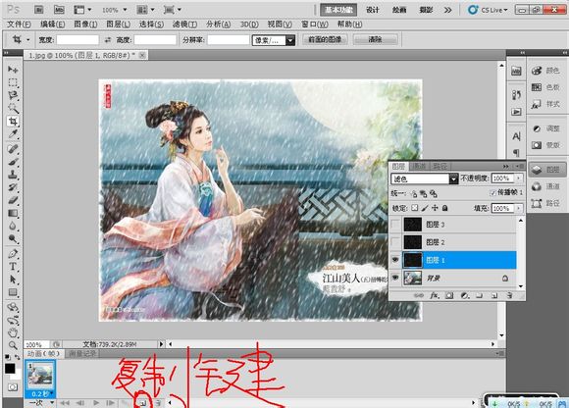Image resolution: width=569 pixels, height=408 pixels.
Task: Open 图像(I) menu
Action: click(x=85, y=25)
